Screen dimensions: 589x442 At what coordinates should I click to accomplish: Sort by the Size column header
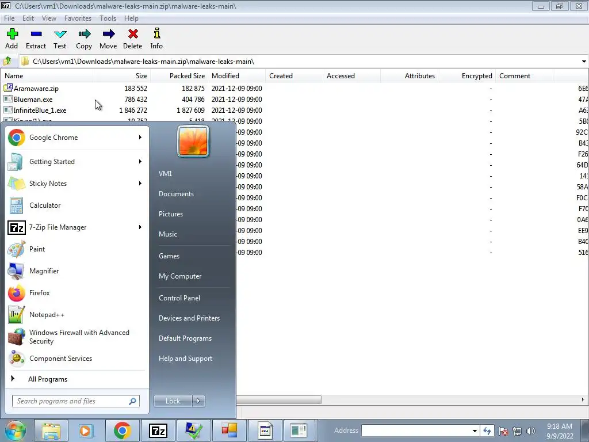(x=122, y=75)
